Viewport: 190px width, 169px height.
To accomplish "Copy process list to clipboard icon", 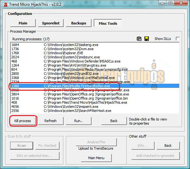I will click(x=139, y=39).
